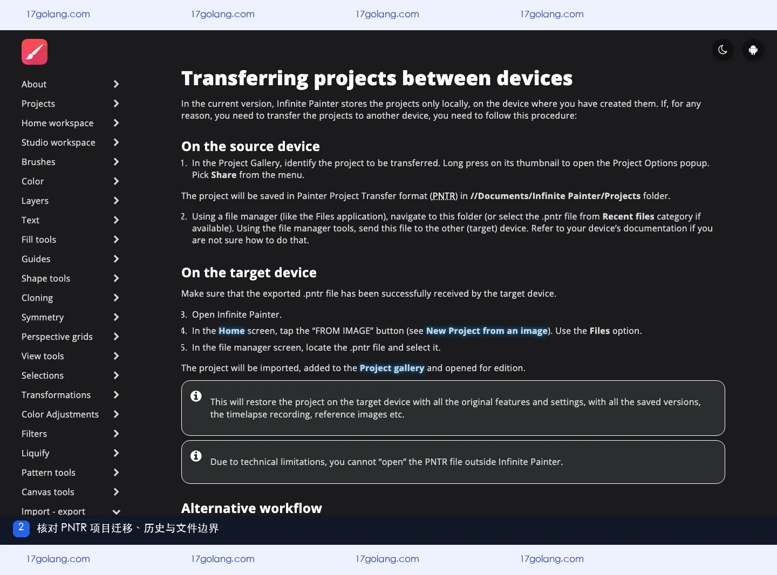This screenshot has height=575, width=777.
Task: Expand the Layers section chevron
Action: click(116, 201)
